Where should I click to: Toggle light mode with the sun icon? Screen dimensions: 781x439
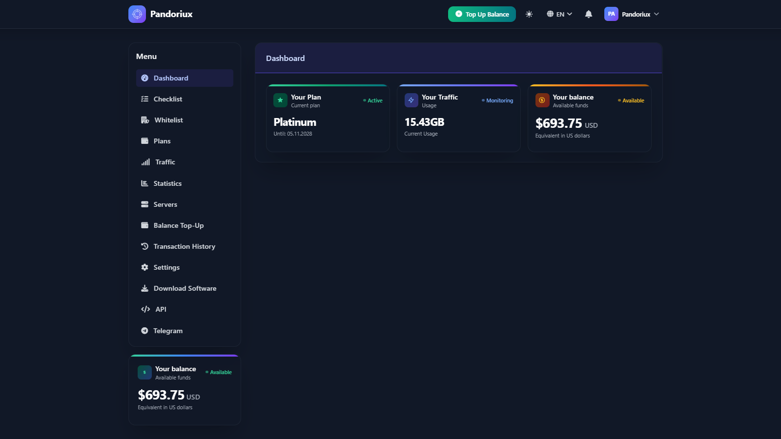529,14
